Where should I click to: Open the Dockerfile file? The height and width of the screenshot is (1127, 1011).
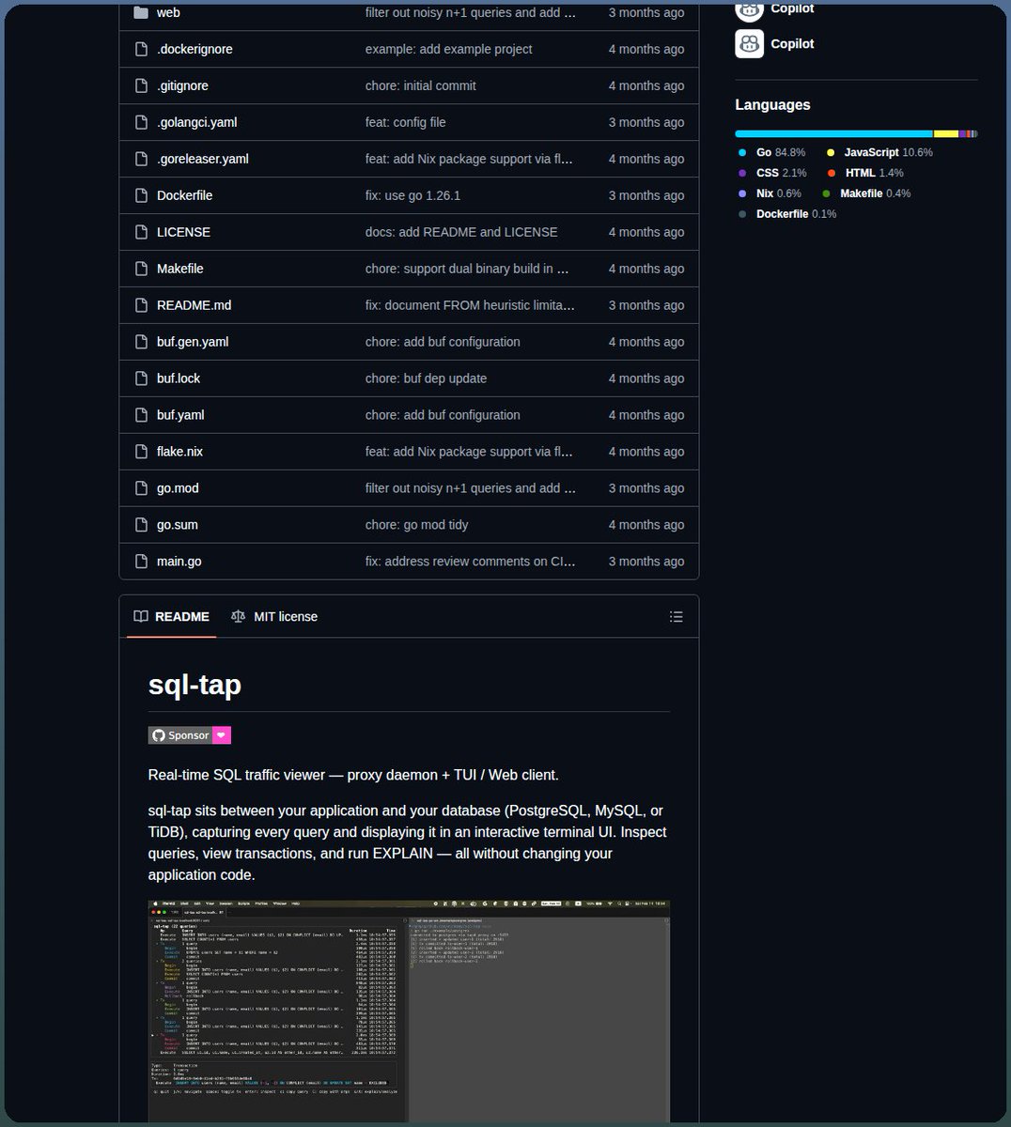click(x=184, y=195)
